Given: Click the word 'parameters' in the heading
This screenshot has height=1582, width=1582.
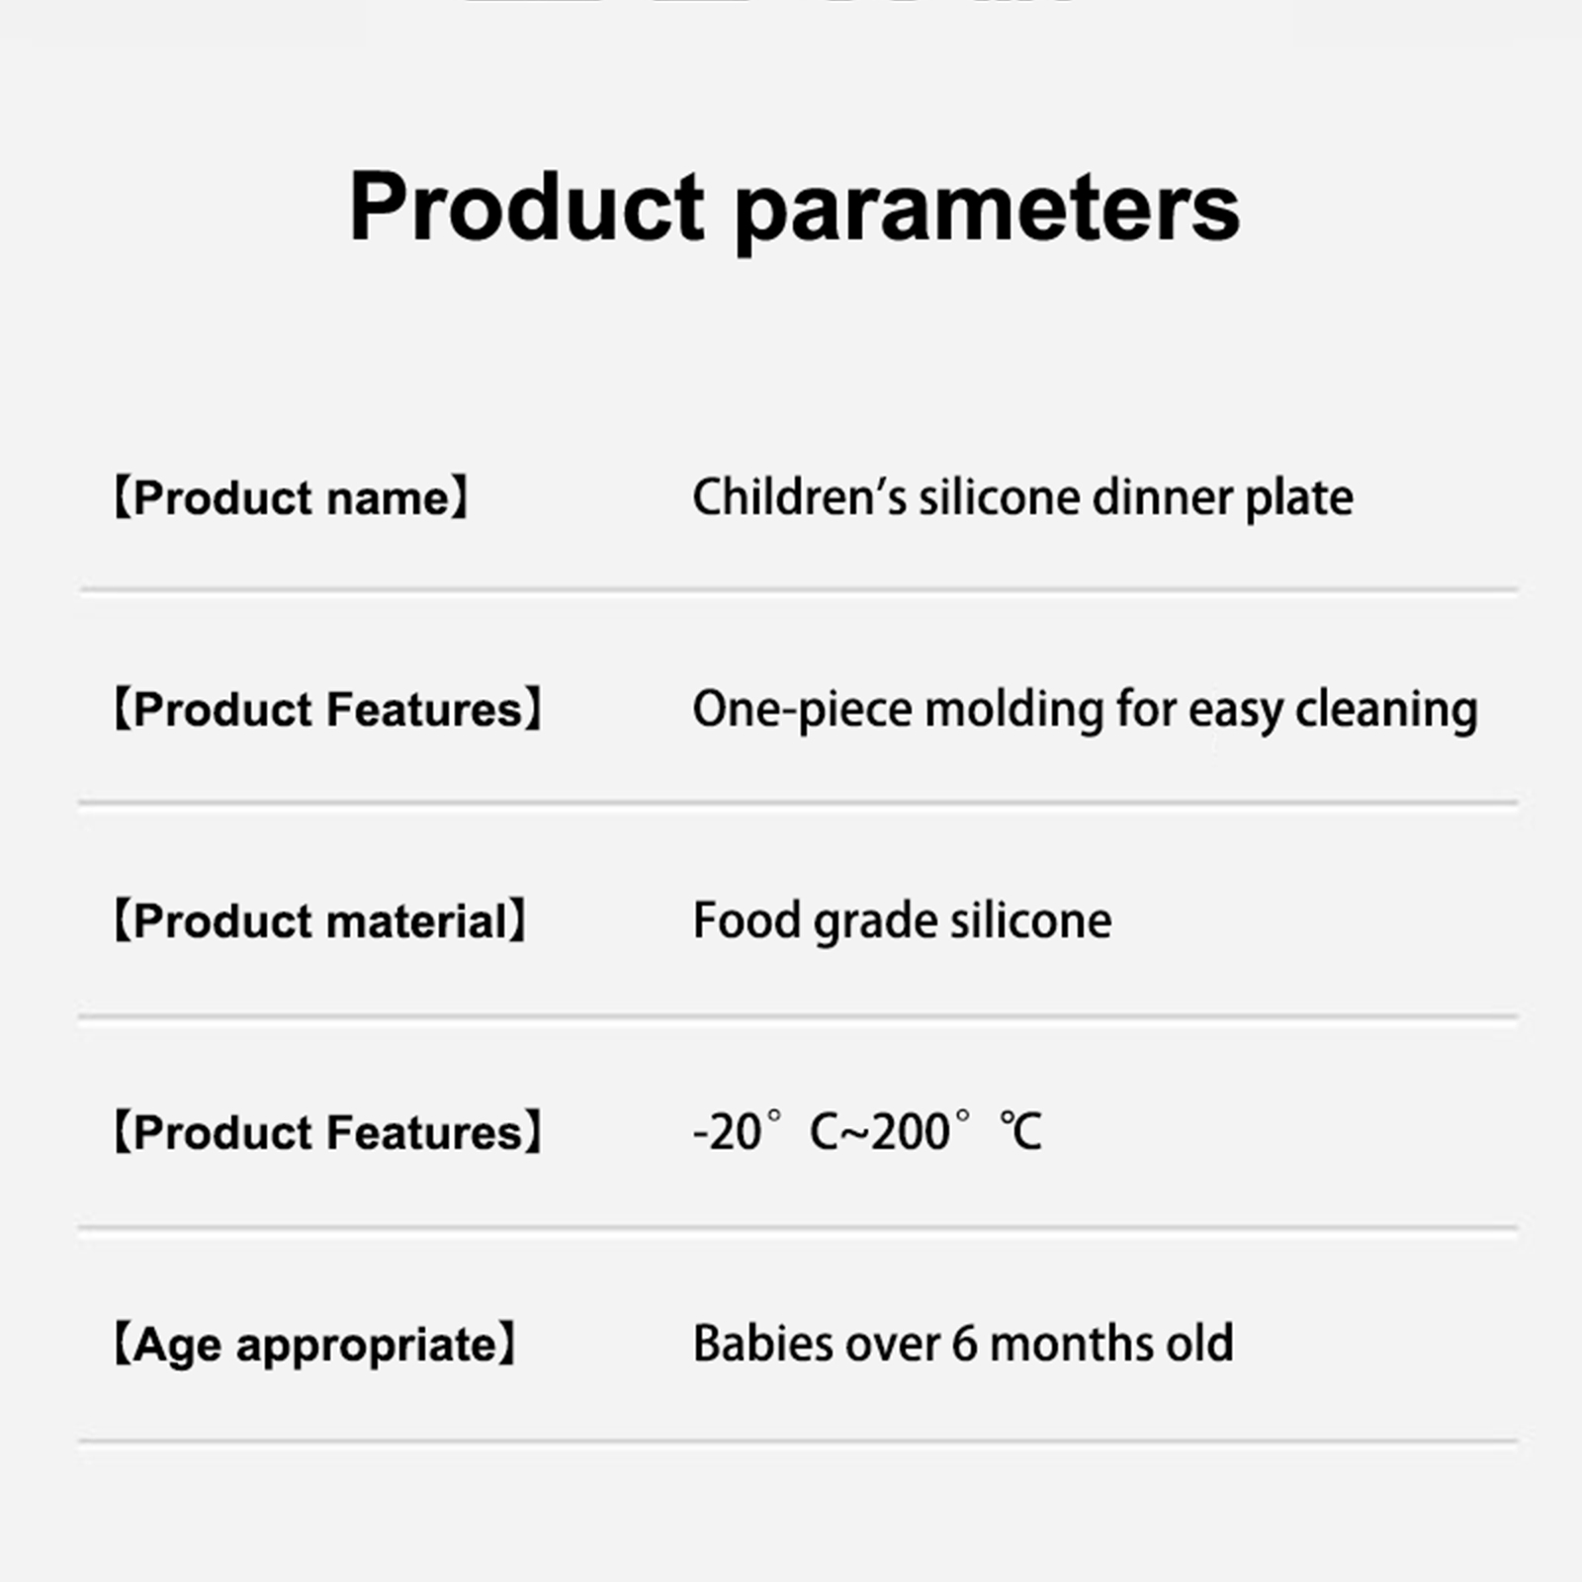Looking at the screenshot, I should coord(987,210).
